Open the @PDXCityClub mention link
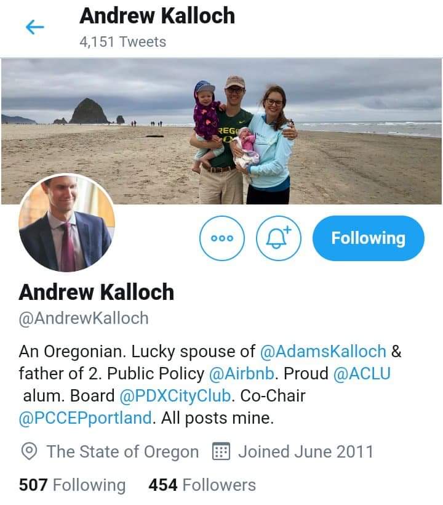Viewport: 443px width, 505px height. click(175, 396)
